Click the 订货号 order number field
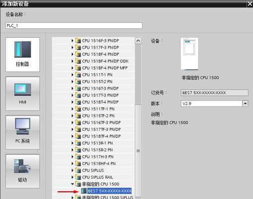Image resolution: width=253 pixels, height=199 pixels. pos(215,93)
